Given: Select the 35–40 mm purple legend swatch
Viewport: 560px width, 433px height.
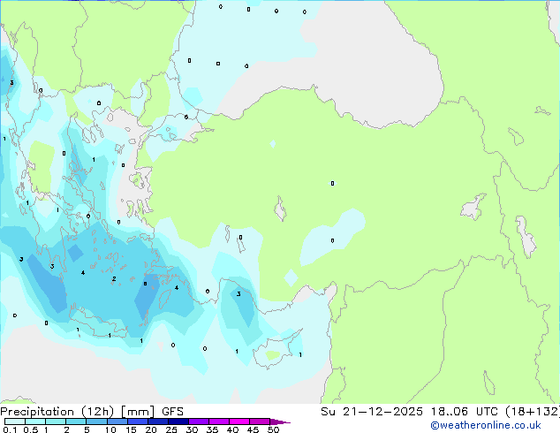Looking at the screenshot, I should (218, 422).
